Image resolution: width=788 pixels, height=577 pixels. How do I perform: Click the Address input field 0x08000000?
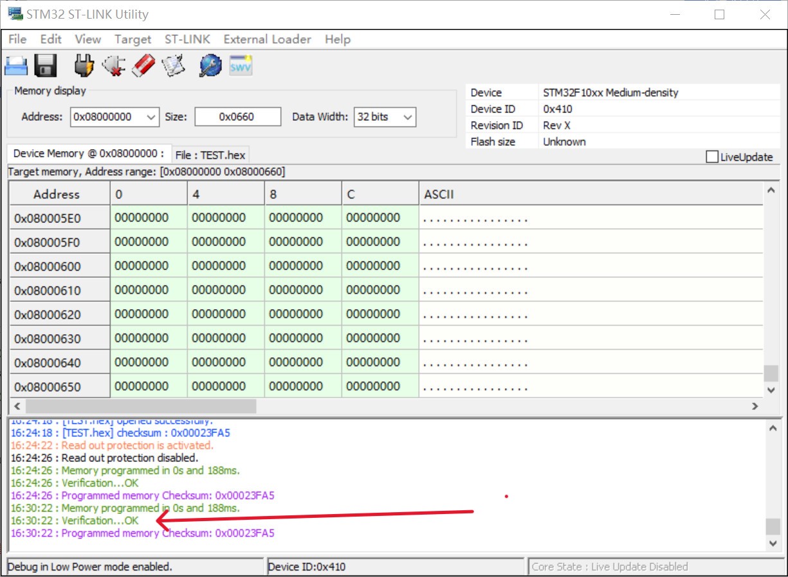(107, 117)
